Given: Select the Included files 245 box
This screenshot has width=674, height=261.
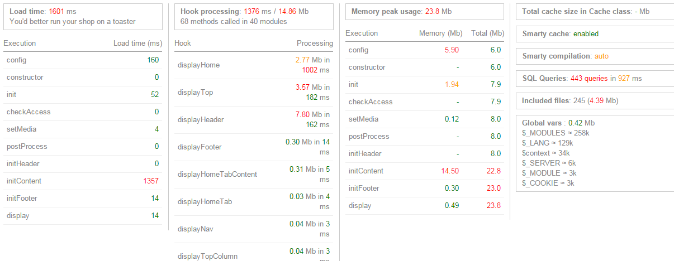Looking at the screenshot, I should tap(595, 101).
